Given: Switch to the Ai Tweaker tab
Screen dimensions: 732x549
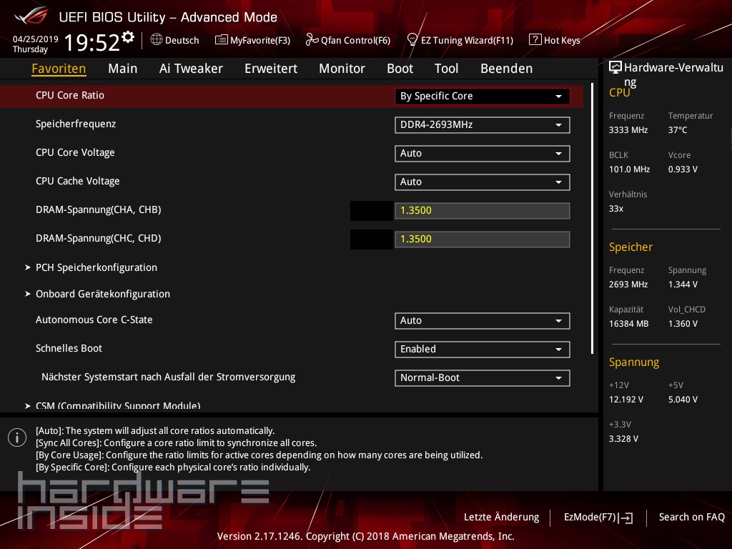Looking at the screenshot, I should coord(191,69).
